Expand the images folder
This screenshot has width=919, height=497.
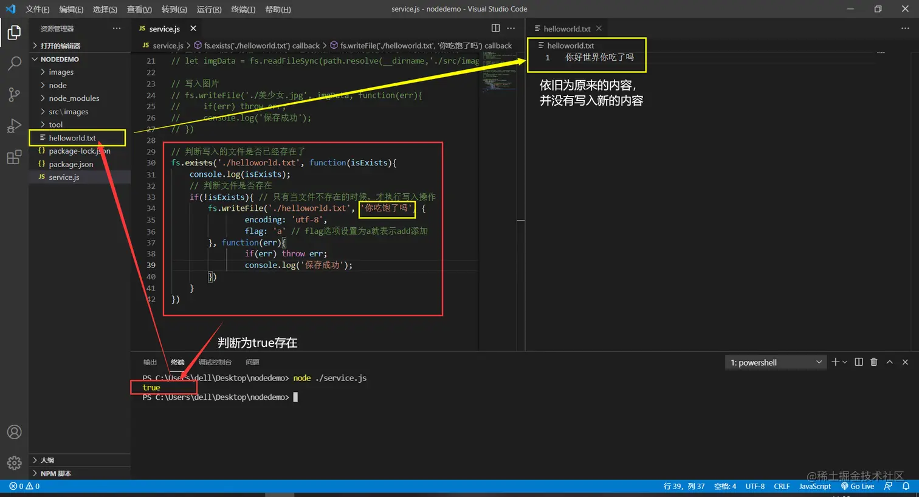tap(80, 72)
